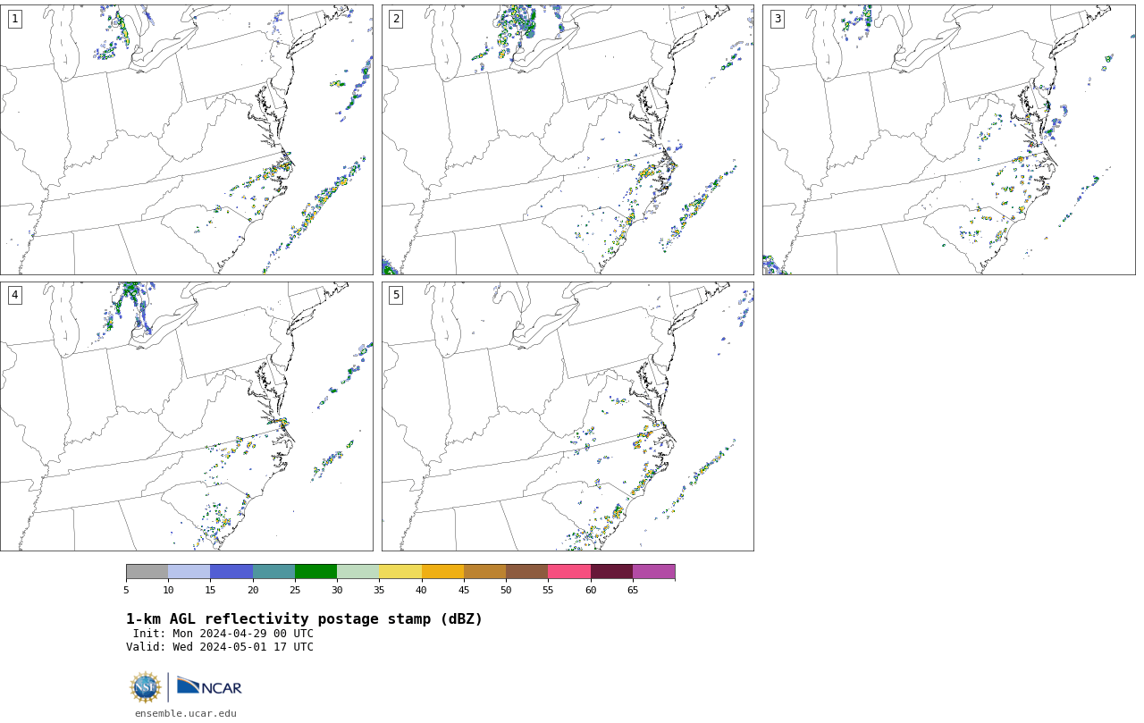Click the colorbar tick label '50'

[x=506, y=590]
